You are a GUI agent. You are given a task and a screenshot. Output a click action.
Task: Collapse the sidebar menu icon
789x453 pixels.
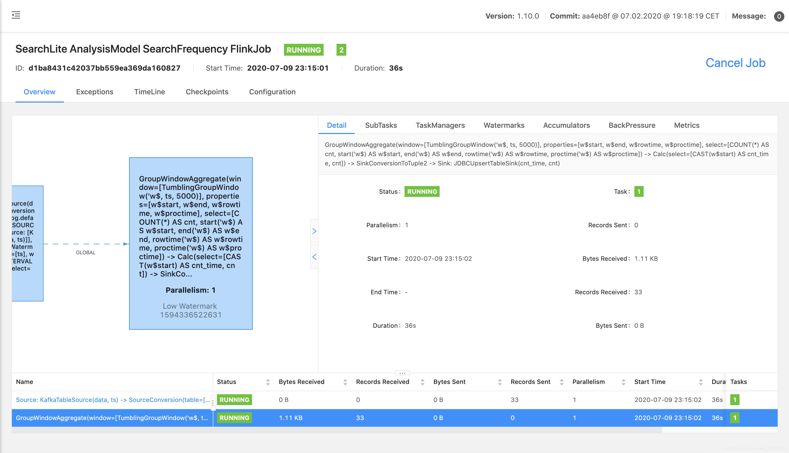click(x=16, y=15)
